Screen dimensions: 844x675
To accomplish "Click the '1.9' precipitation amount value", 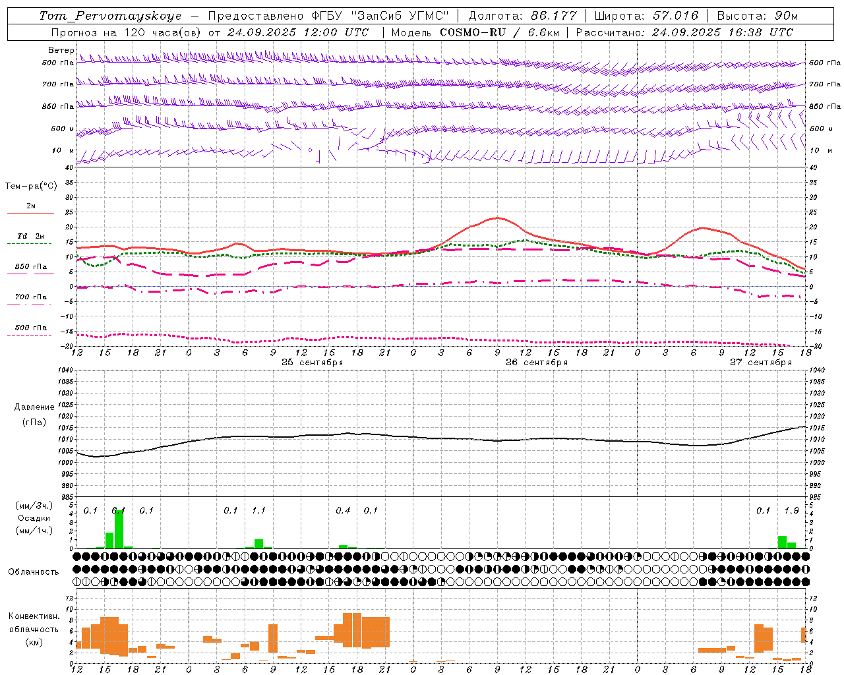I will tap(791, 510).
